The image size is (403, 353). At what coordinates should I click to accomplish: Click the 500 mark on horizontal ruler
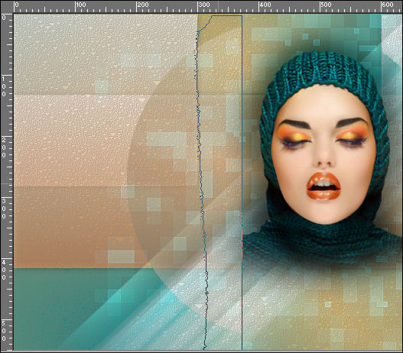[326, 5]
